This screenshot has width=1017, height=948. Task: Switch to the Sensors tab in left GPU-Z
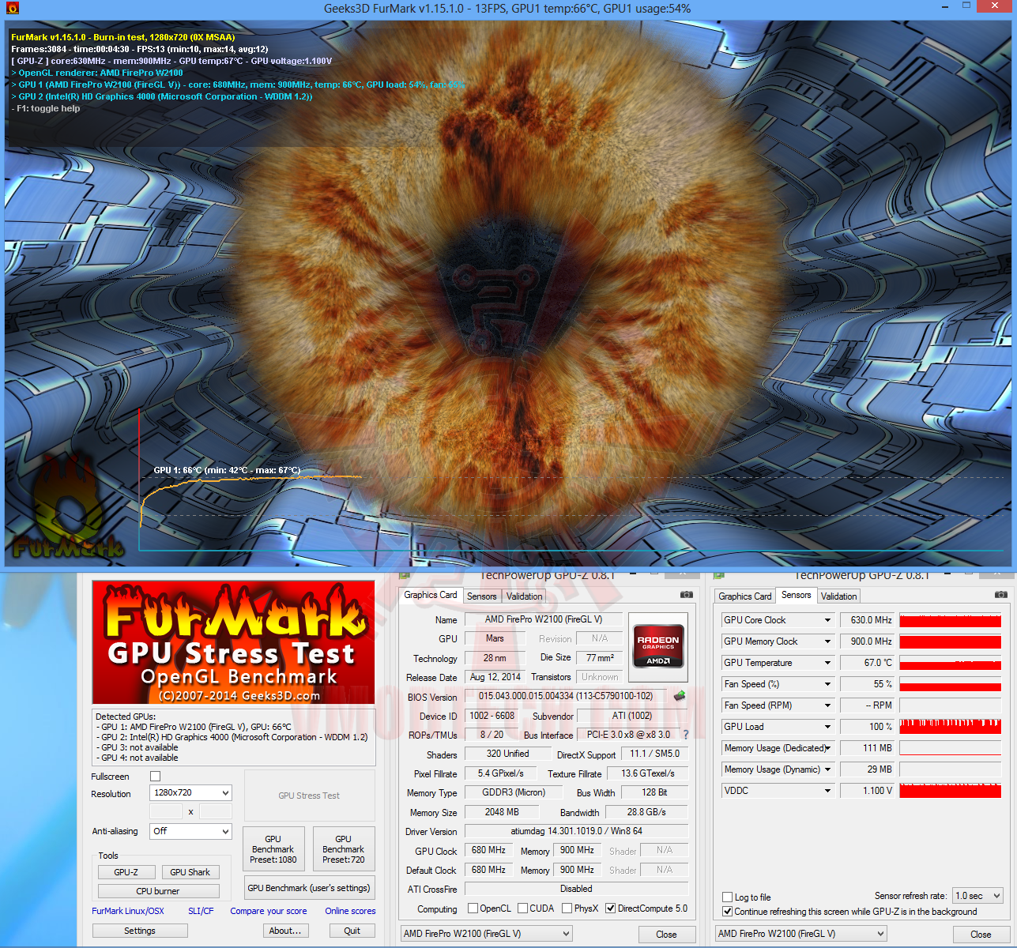[482, 596]
